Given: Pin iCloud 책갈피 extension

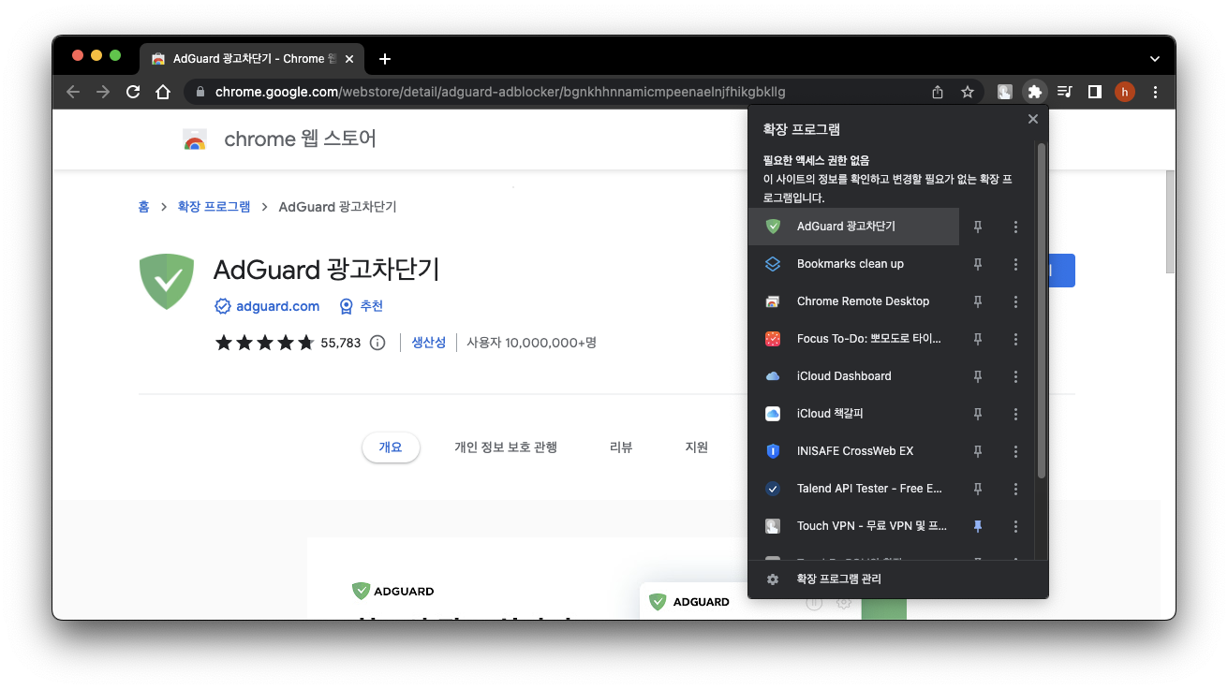Looking at the screenshot, I should (x=978, y=414).
